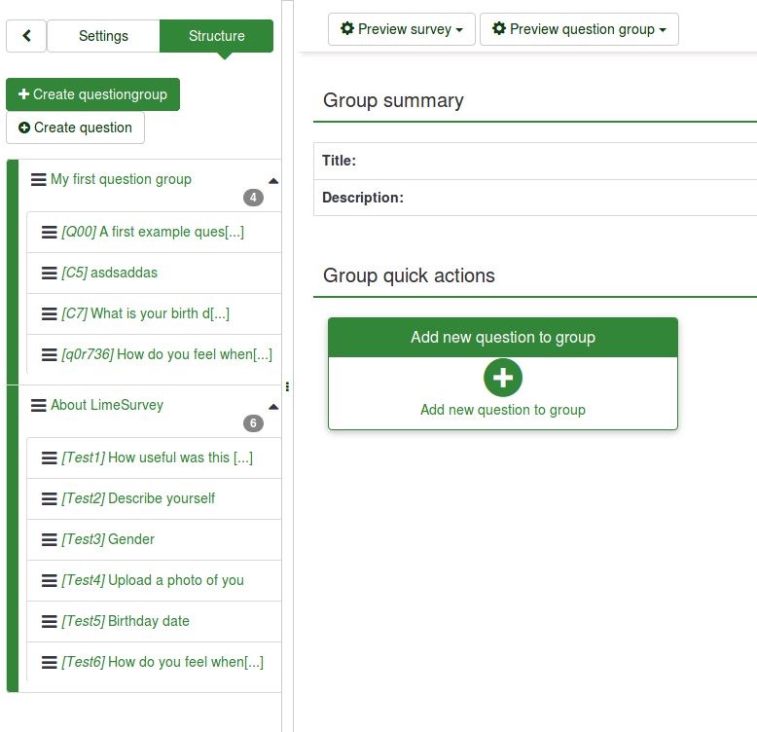
Task: Collapse the My first question group list
Action: (273, 181)
